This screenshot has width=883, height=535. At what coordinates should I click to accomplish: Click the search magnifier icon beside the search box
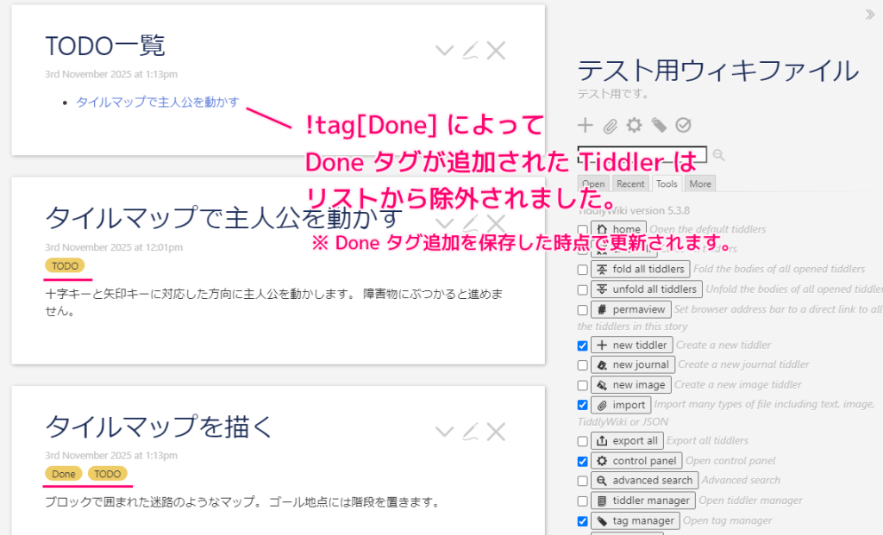coord(718,154)
